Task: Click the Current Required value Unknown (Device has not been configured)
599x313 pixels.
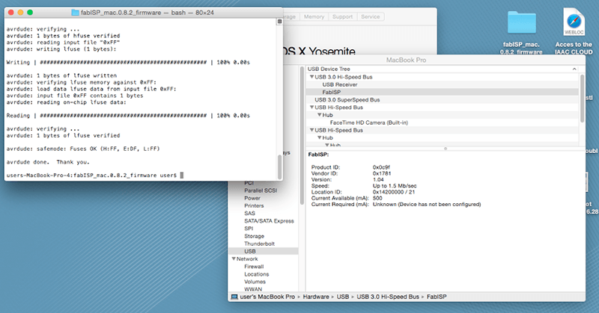Action: [x=427, y=205]
